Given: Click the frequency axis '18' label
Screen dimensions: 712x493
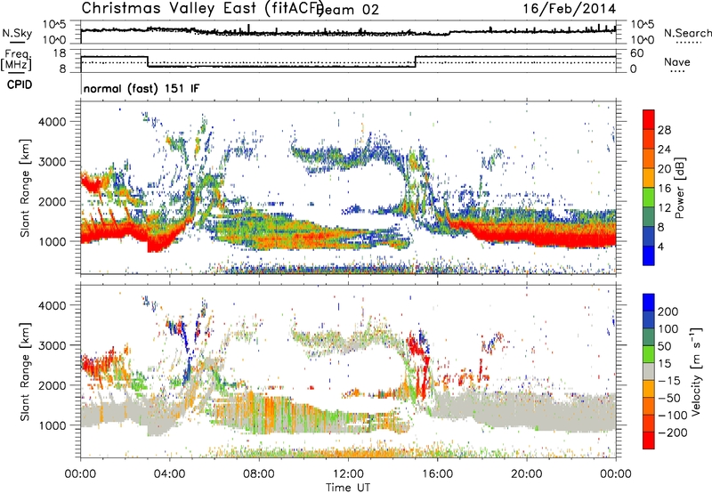Looking at the screenshot, I should pos(59,53).
